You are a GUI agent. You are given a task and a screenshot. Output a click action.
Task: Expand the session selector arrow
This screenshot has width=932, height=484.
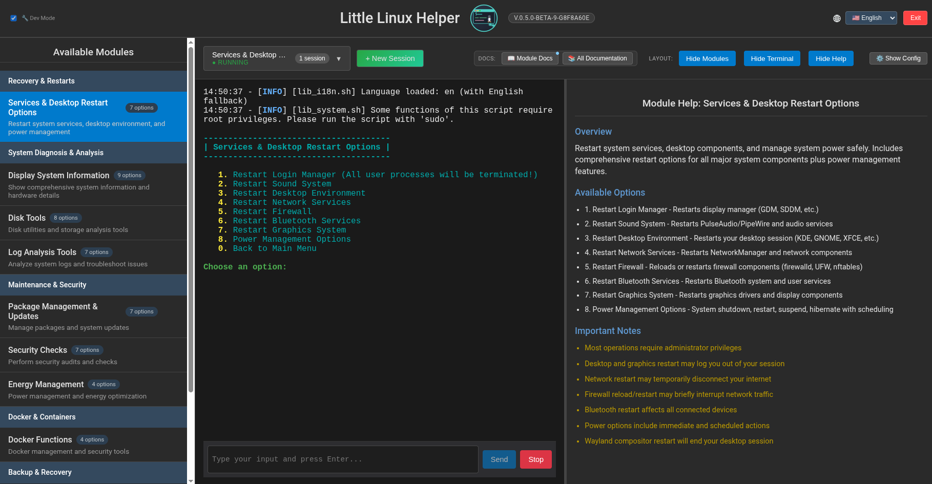(x=339, y=59)
